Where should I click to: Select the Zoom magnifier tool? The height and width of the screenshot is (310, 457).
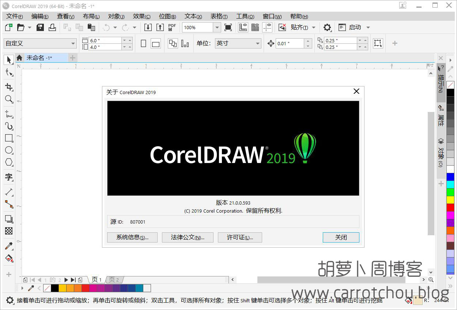[9, 99]
